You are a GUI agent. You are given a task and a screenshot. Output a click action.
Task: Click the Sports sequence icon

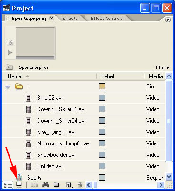pyautogui.click(x=19, y=177)
